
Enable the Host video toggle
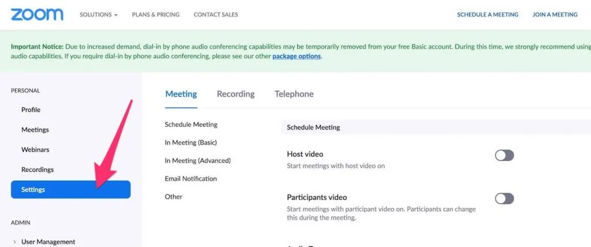click(x=504, y=155)
